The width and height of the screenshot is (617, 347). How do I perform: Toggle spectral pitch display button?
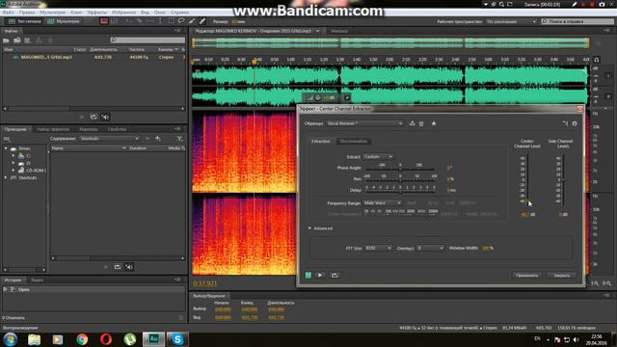(114, 21)
